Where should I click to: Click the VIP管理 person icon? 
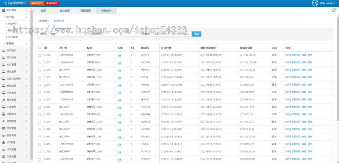click(3, 142)
